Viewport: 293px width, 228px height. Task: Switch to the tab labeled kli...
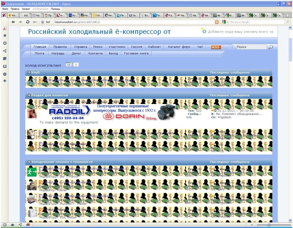(x=230, y=15)
